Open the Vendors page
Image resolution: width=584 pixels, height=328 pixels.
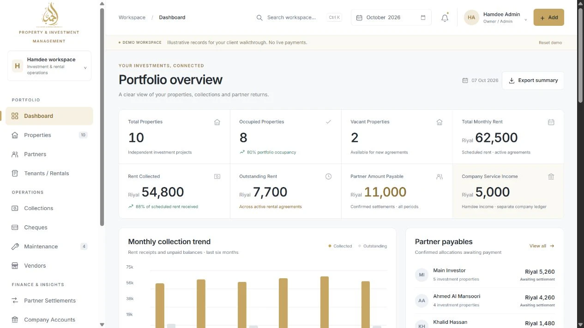49,266
